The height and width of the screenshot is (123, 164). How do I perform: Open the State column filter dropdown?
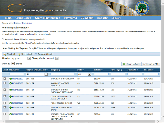tap(84, 74)
